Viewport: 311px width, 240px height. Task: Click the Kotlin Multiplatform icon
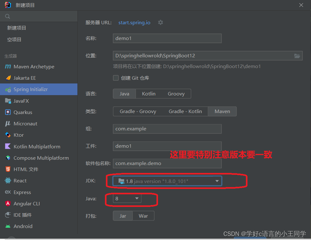pos(8,146)
